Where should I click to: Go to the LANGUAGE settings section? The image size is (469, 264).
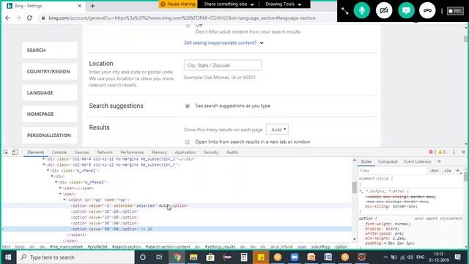pyautogui.click(x=50, y=92)
